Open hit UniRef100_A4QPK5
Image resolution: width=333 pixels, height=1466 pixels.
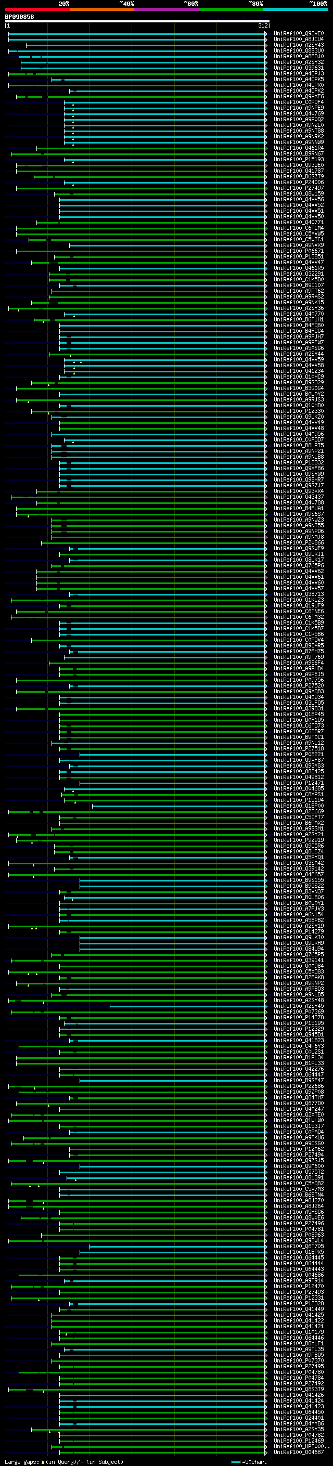click(x=299, y=80)
